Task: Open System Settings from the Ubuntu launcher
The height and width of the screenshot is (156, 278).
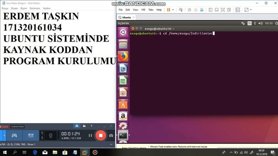Action: 123,126
